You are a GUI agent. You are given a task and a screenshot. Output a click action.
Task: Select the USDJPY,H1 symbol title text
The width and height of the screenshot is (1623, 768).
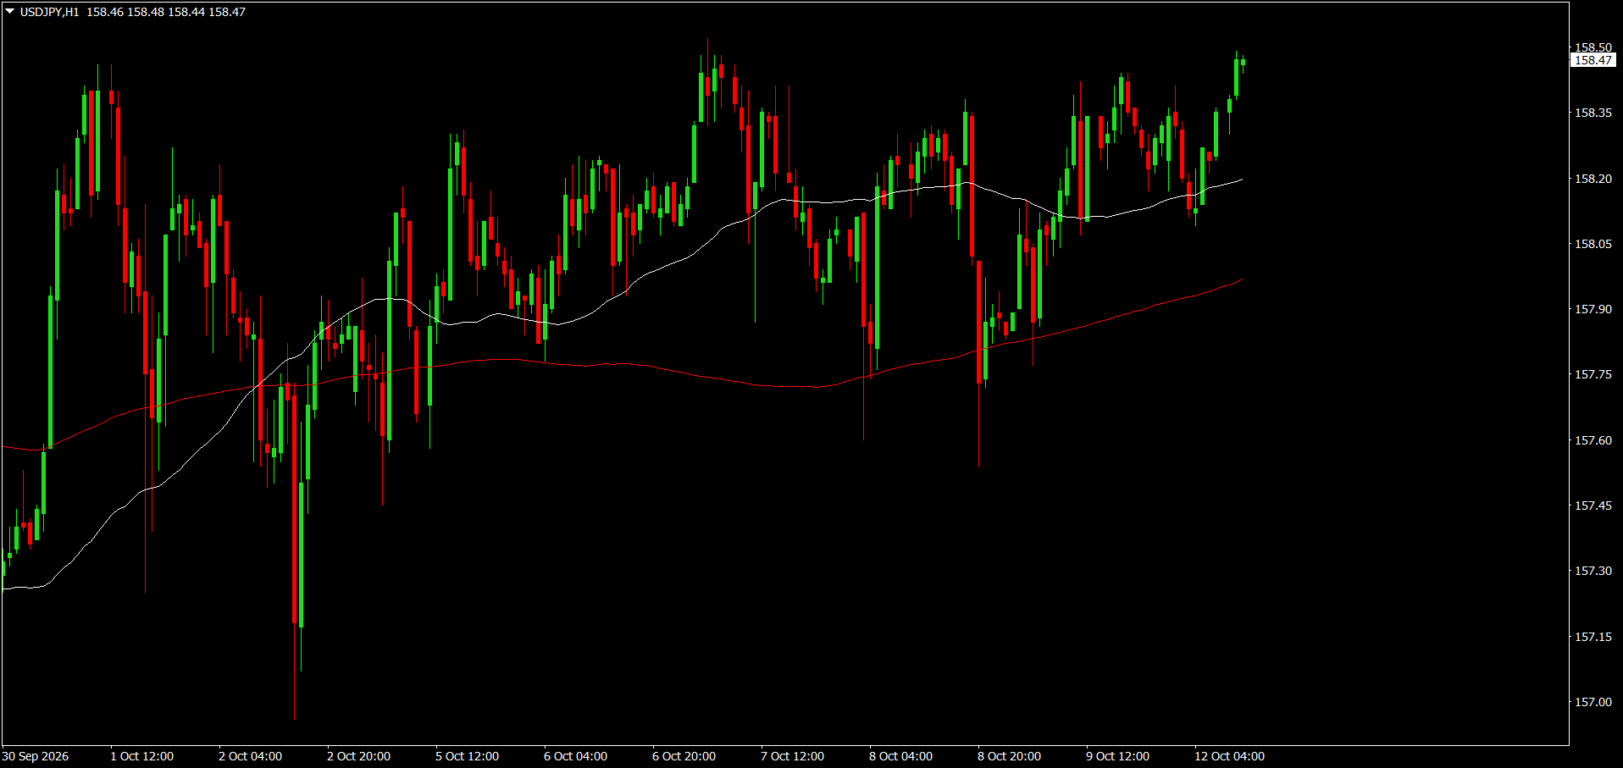[x=49, y=12]
